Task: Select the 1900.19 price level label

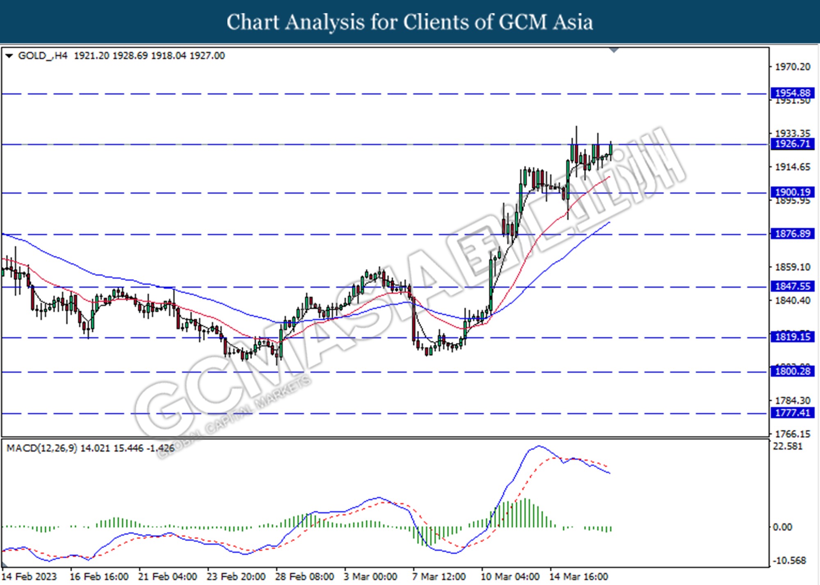Action: click(792, 192)
